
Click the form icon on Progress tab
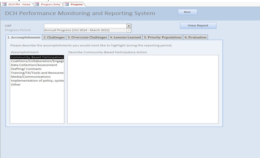click(66, 4)
